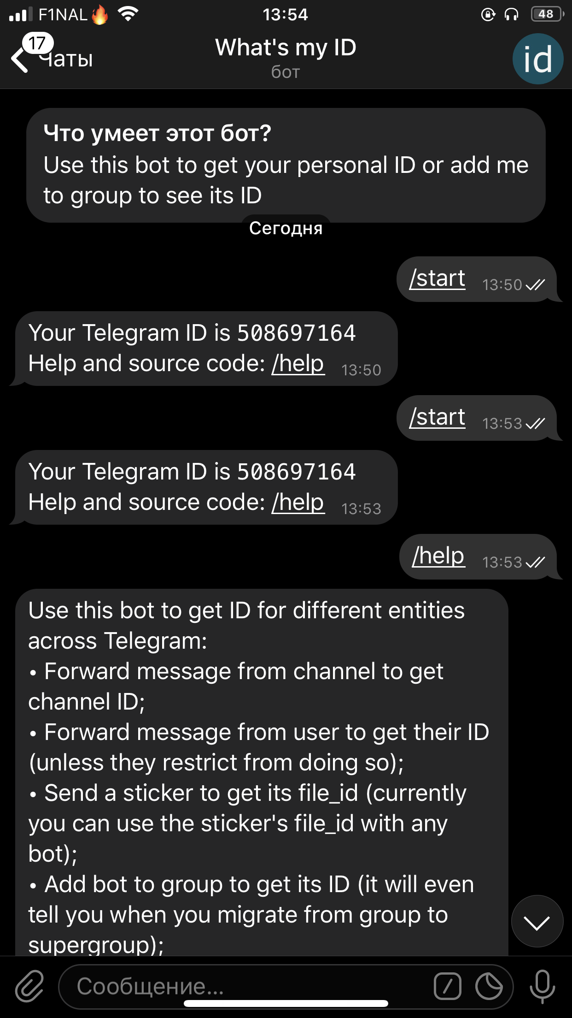Tap the microphone voice message icon
Image resolution: width=572 pixels, height=1018 pixels.
tap(542, 986)
